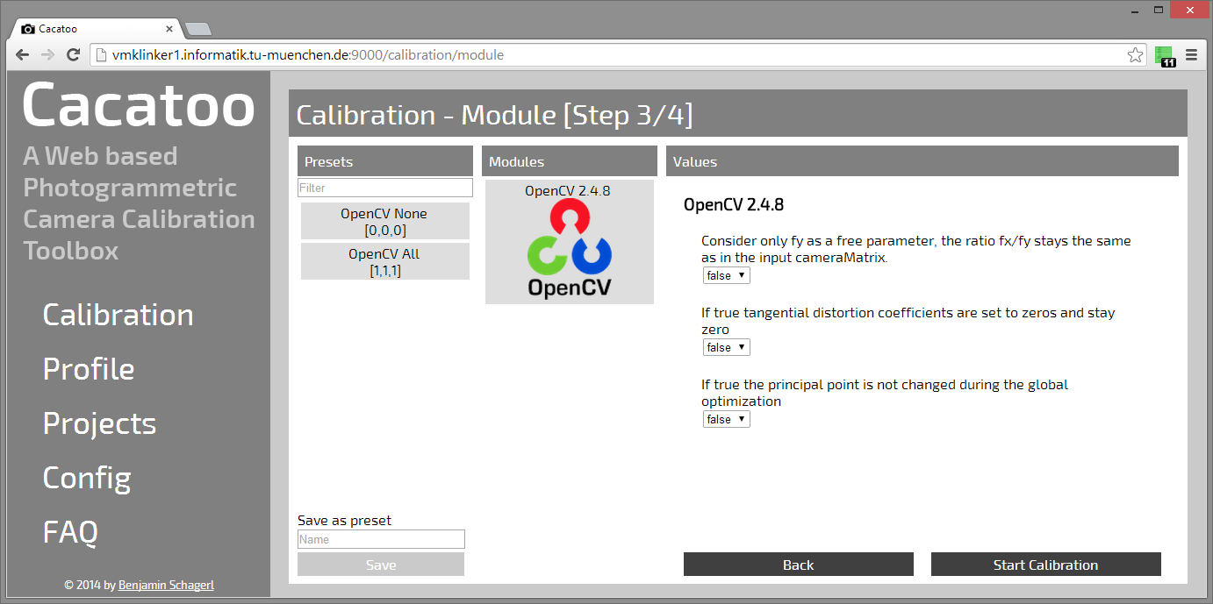Click the Back button
This screenshot has height=604, width=1213.
pos(799,565)
